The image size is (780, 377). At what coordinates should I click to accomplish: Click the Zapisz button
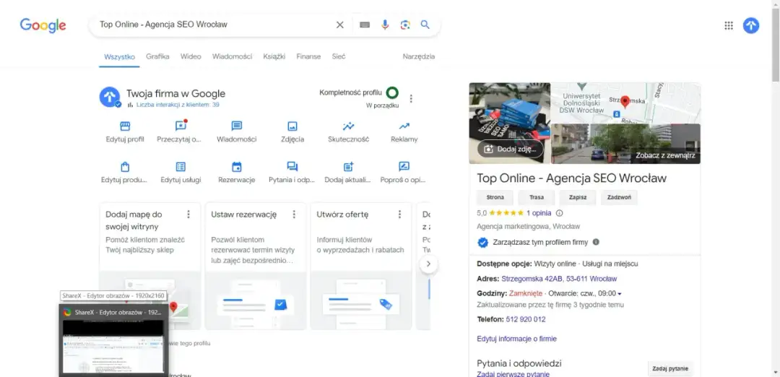coord(578,197)
